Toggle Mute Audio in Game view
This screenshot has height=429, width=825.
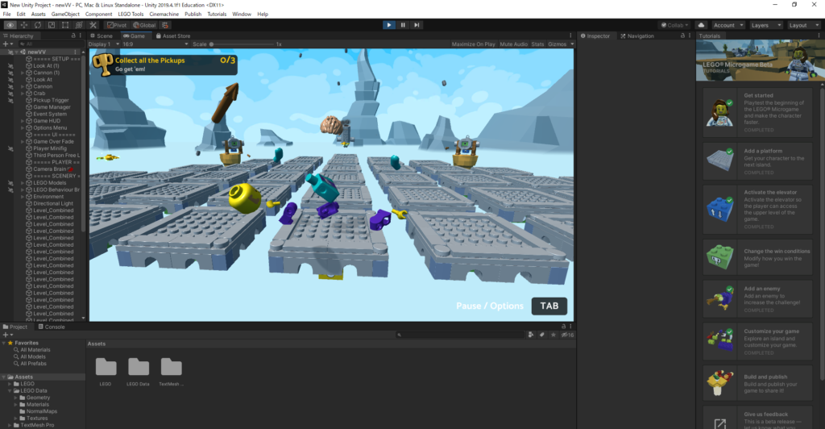point(513,44)
